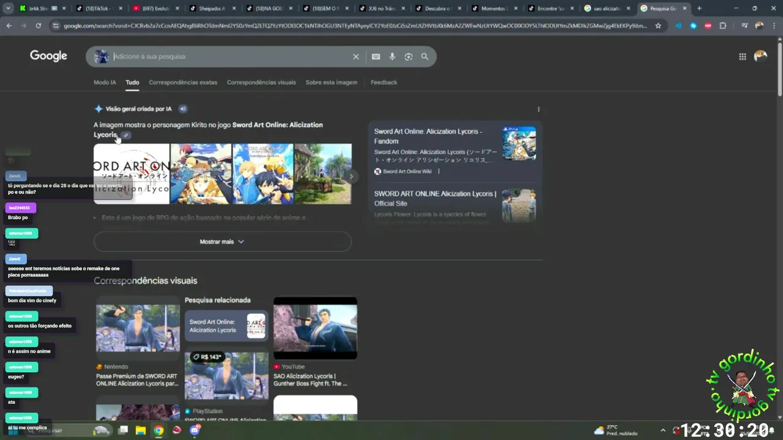Go back with the browser back arrow
This screenshot has width=783, height=440.
click(x=9, y=26)
